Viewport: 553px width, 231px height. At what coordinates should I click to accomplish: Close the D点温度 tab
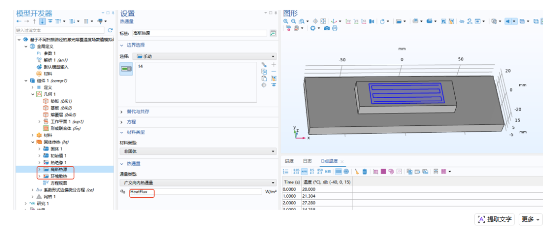(x=342, y=161)
